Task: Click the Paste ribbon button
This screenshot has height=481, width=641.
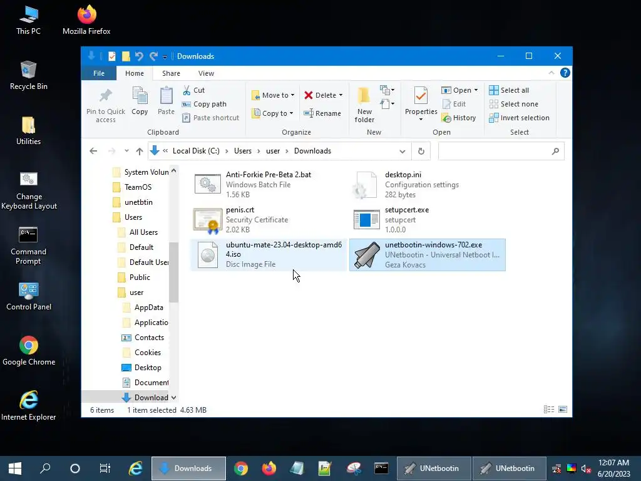Action: [166, 101]
